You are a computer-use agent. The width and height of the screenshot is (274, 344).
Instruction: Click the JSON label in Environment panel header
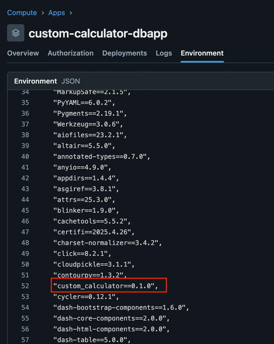[71, 81]
